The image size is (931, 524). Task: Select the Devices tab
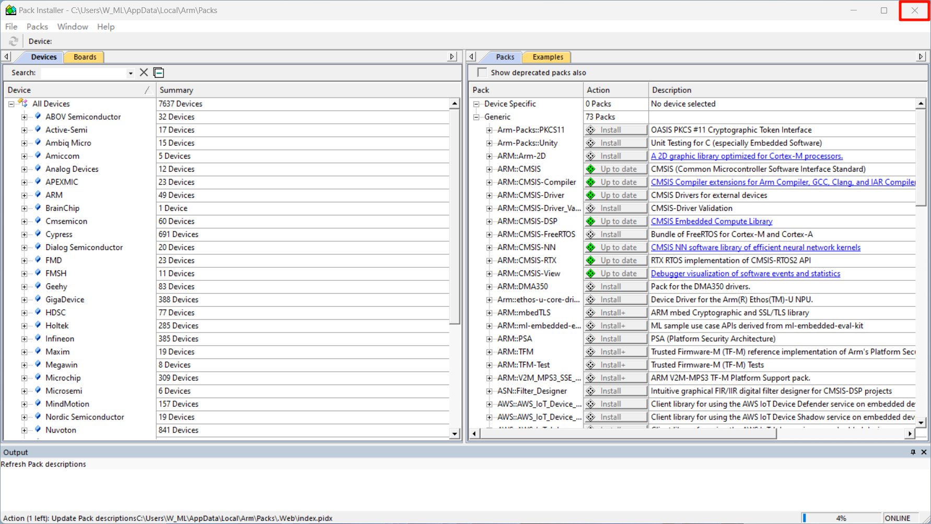[x=43, y=57]
